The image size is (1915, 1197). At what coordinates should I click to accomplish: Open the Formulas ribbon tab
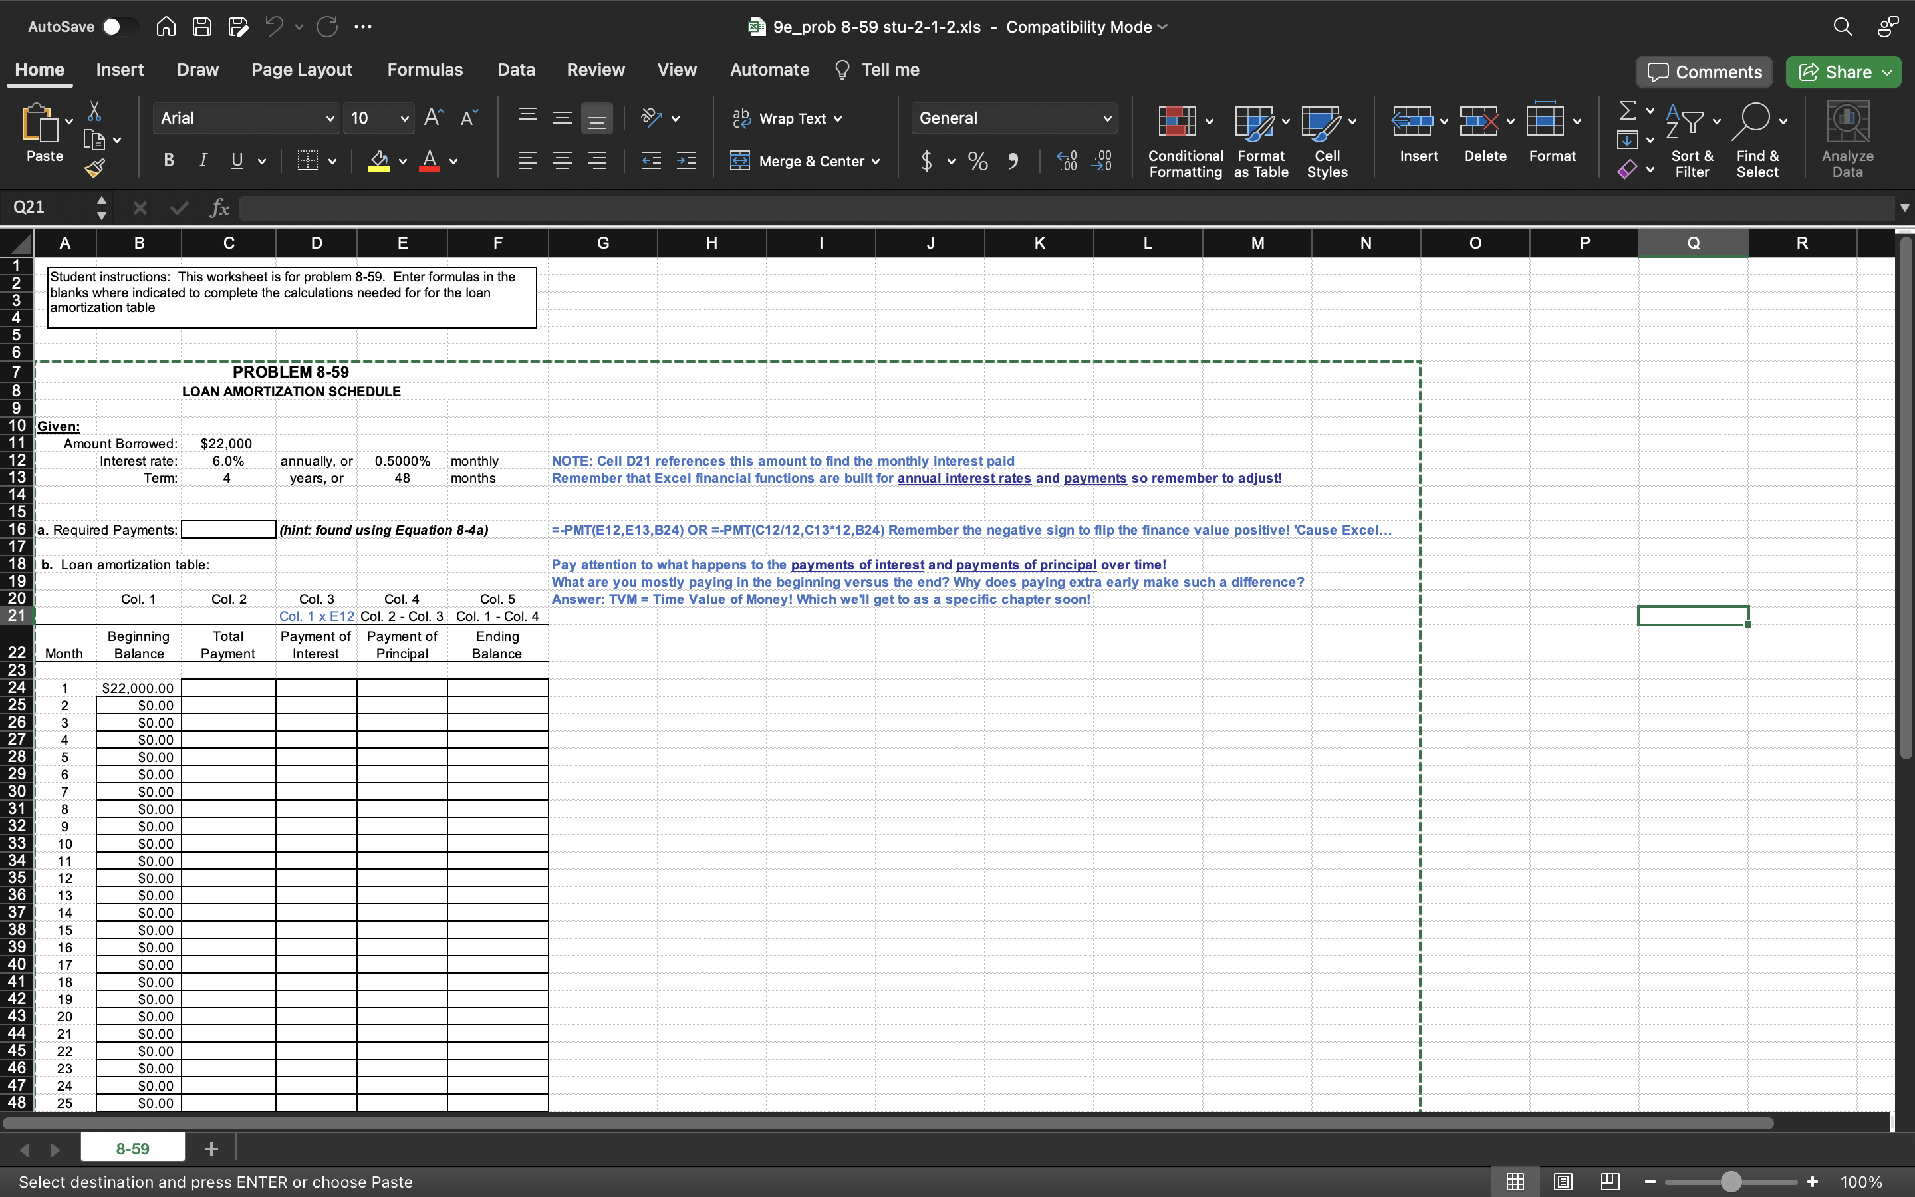tap(425, 70)
